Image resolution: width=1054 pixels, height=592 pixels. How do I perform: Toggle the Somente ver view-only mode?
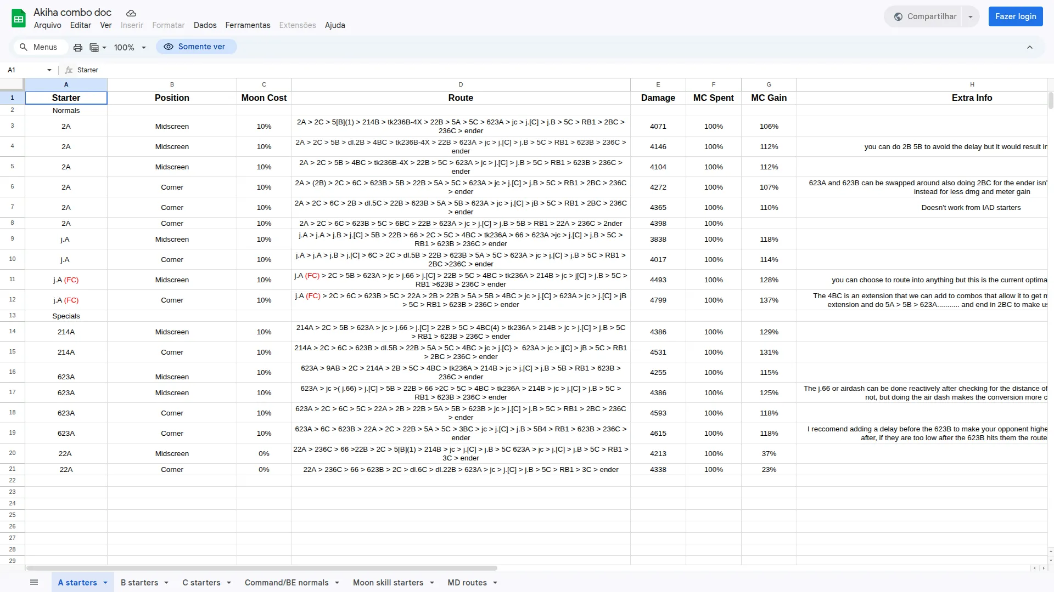(x=196, y=47)
